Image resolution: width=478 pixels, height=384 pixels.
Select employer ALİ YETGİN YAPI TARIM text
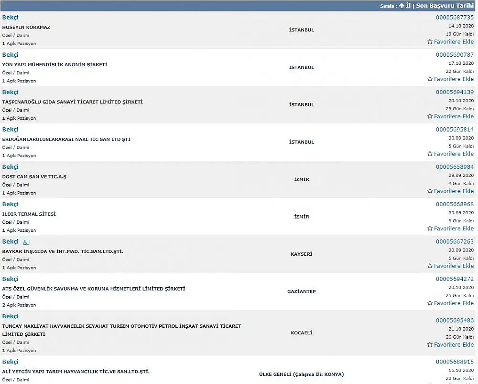click(76, 372)
